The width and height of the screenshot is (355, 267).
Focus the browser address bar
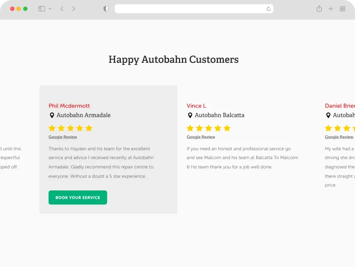pyautogui.click(x=192, y=9)
